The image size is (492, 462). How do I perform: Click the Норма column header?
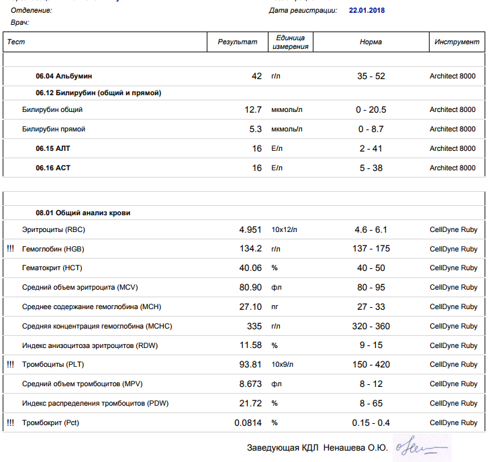(x=371, y=42)
